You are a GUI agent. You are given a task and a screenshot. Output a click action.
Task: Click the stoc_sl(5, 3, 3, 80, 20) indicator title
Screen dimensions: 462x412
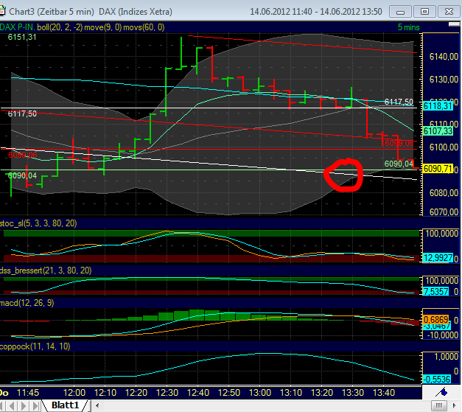[38, 223]
